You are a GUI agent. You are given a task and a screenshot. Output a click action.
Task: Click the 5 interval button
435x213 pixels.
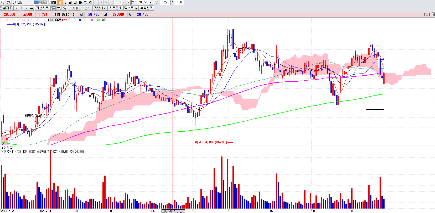pos(106,2)
